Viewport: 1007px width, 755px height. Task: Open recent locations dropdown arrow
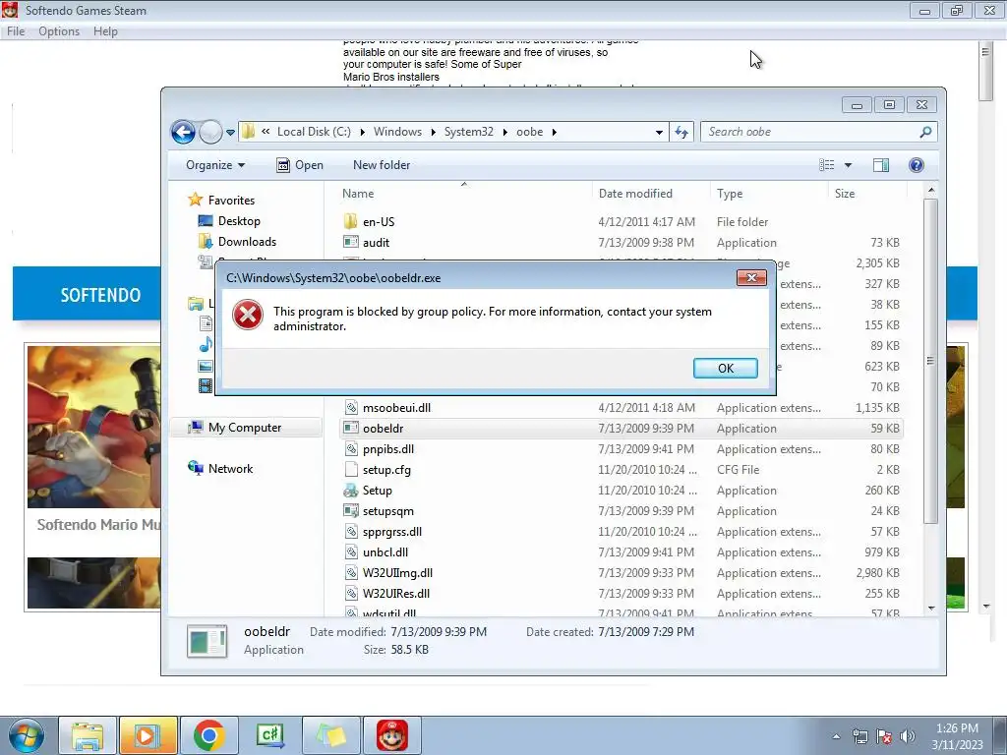(x=230, y=133)
